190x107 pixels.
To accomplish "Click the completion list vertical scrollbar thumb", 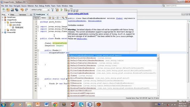I will point(158,59).
